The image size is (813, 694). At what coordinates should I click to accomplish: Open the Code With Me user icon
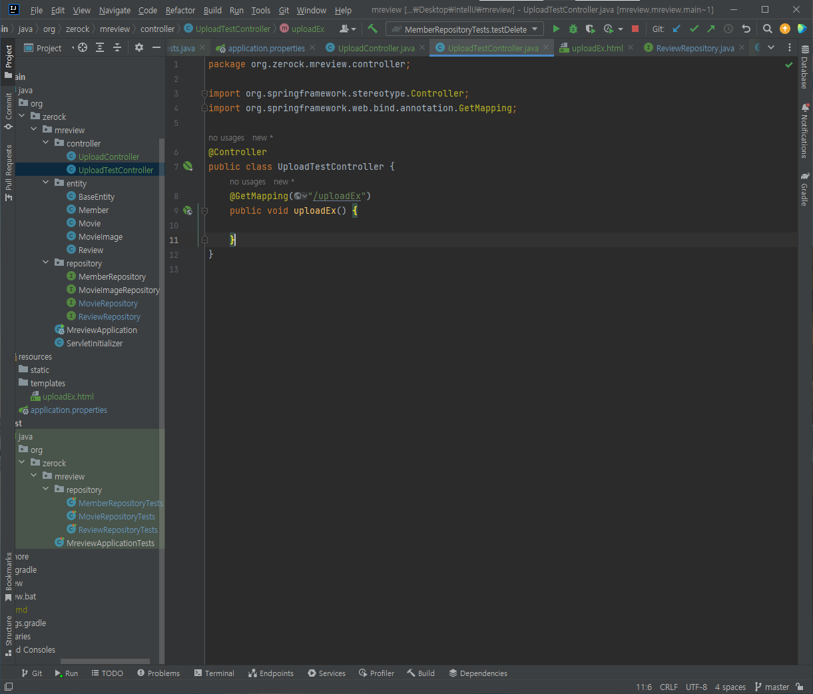click(348, 29)
